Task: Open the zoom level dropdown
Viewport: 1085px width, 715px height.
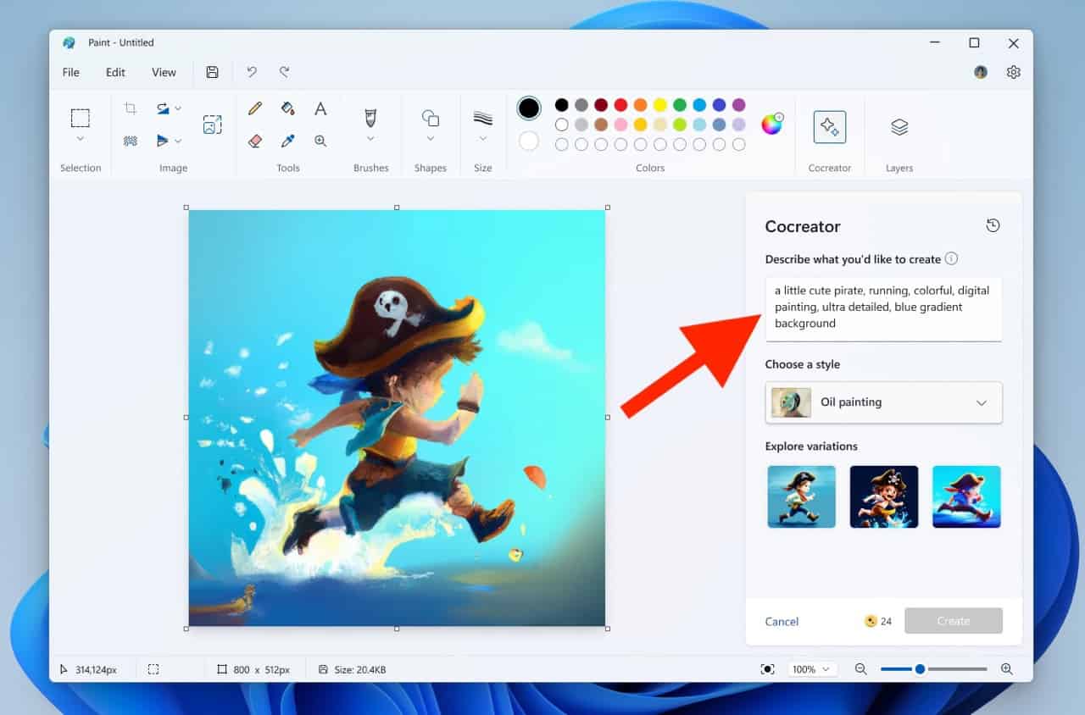Action: pyautogui.click(x=812, y=669)
